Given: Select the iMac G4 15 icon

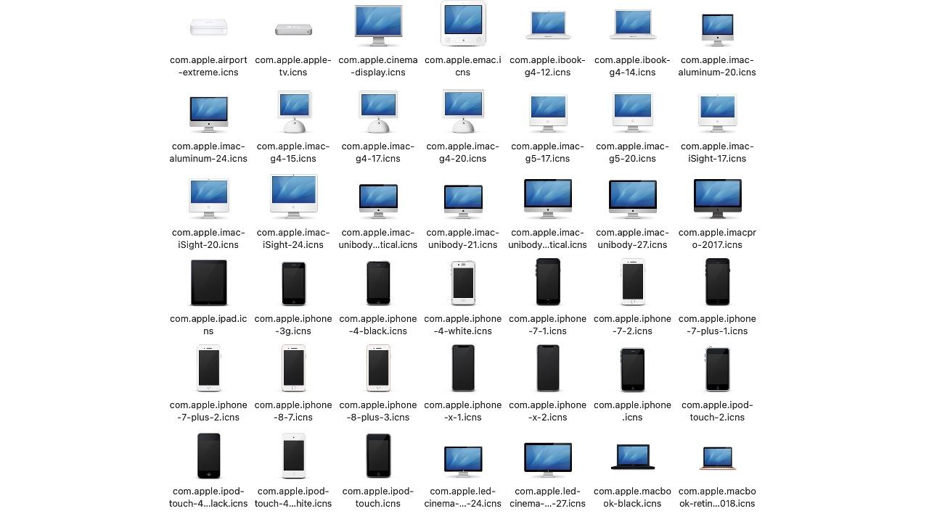Looking at the screenshot, I should [x=293, y=112].
